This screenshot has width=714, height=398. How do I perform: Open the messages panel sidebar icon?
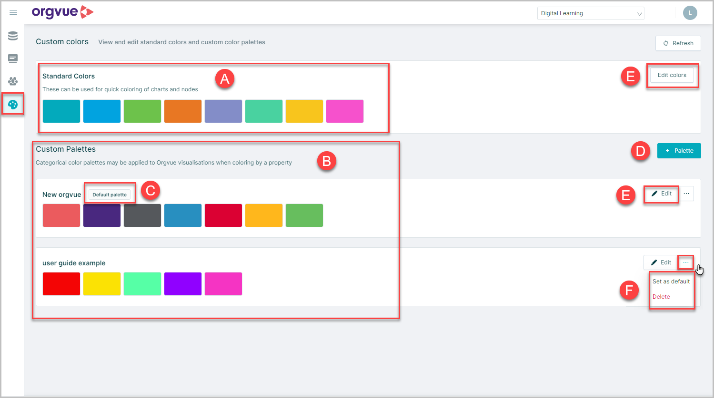(13, 58)
